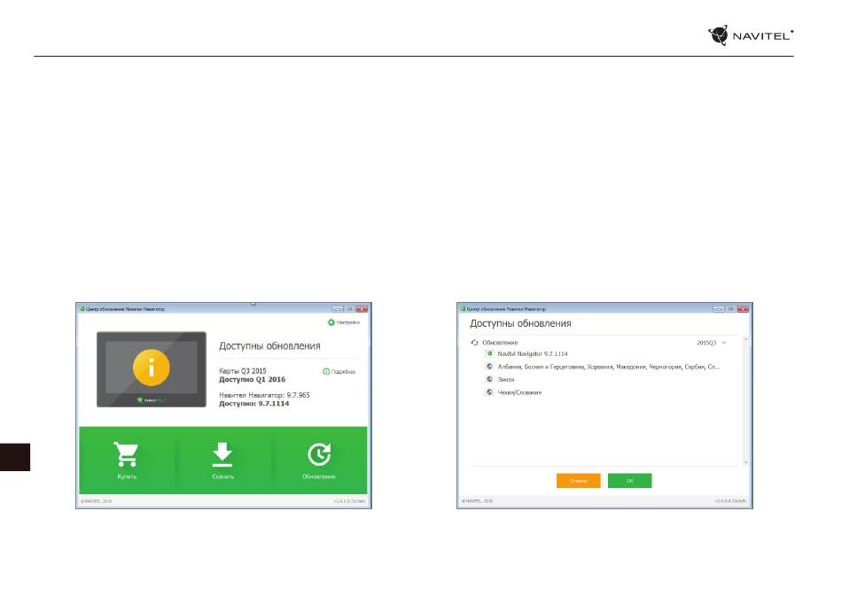Click the globe icon of the Земля row

click(489, 379)
